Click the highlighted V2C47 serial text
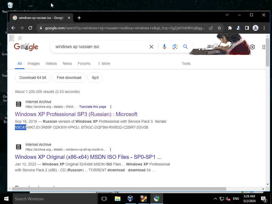272x204 pixels. tap(20, 127)
